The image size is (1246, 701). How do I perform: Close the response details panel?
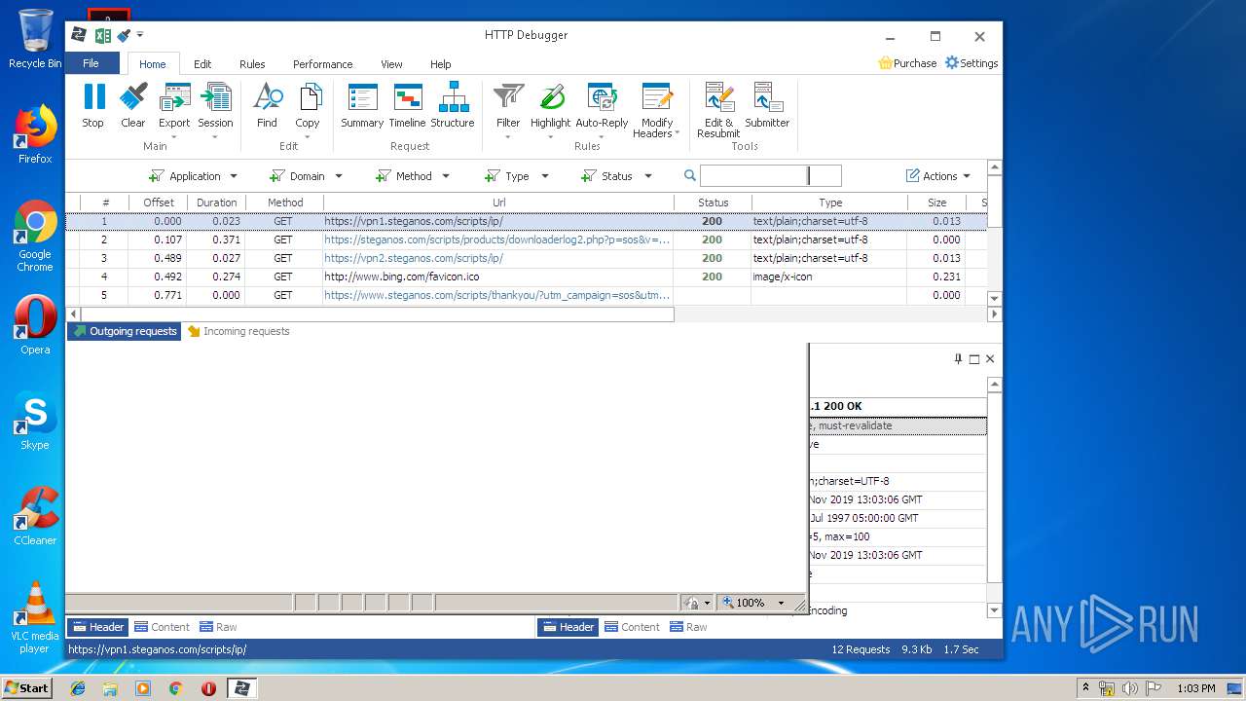pos(990,359)
